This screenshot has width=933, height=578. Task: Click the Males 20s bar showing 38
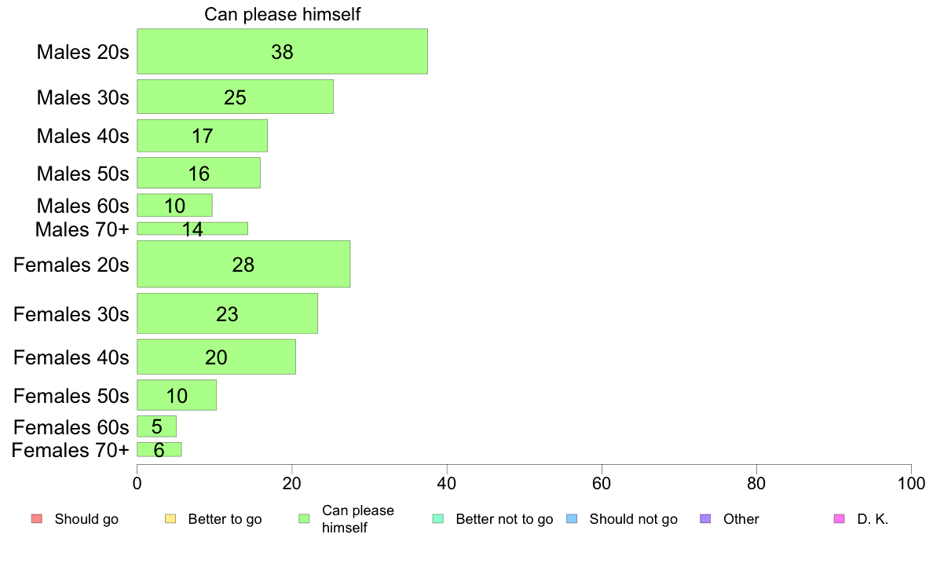click(x=282, y=51)
